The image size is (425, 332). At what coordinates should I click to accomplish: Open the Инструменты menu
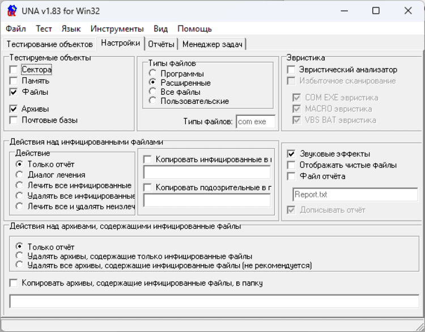click(x=117, y=29)
